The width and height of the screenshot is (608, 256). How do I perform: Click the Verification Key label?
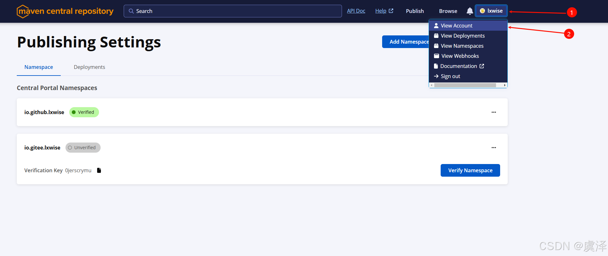(43, 170)
